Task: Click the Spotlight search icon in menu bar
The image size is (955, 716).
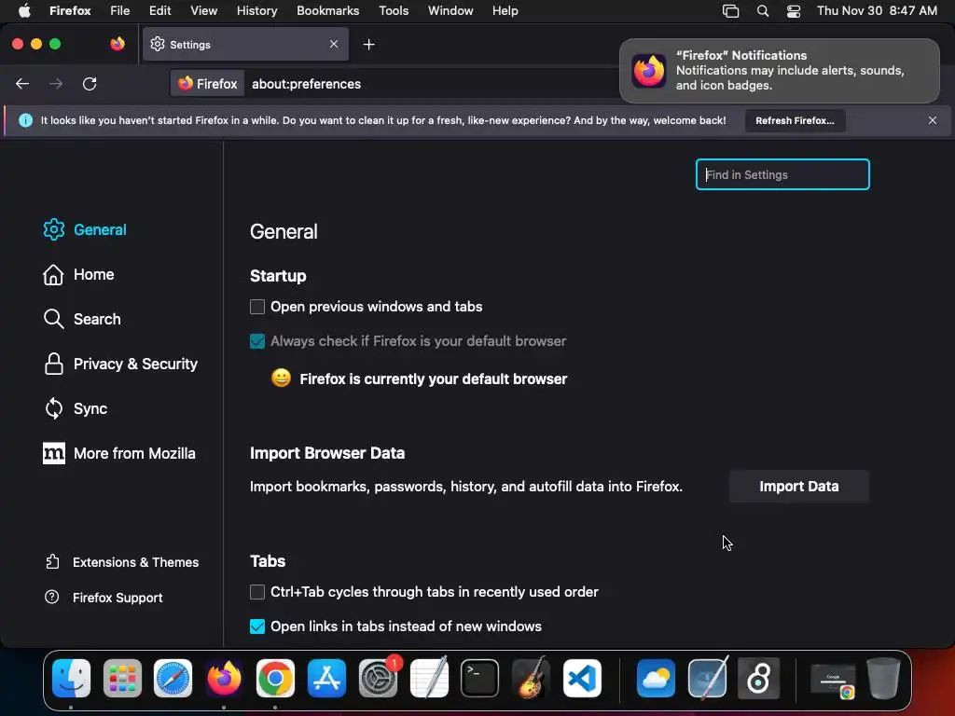Action: click(762, 11)
